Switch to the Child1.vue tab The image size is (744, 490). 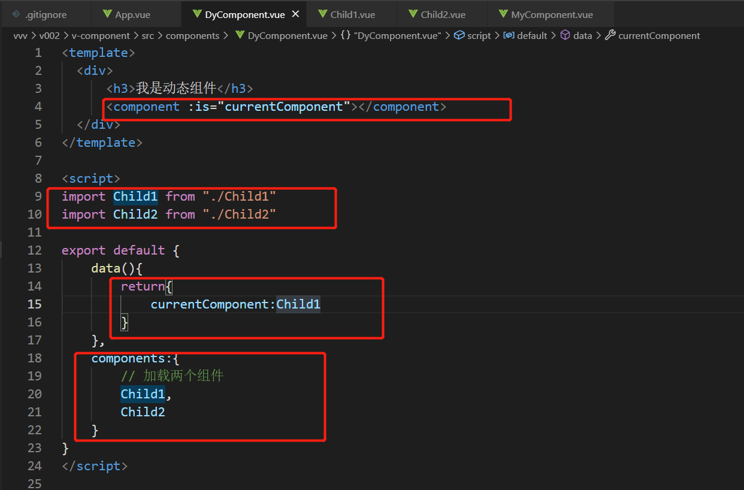[350, 14]
